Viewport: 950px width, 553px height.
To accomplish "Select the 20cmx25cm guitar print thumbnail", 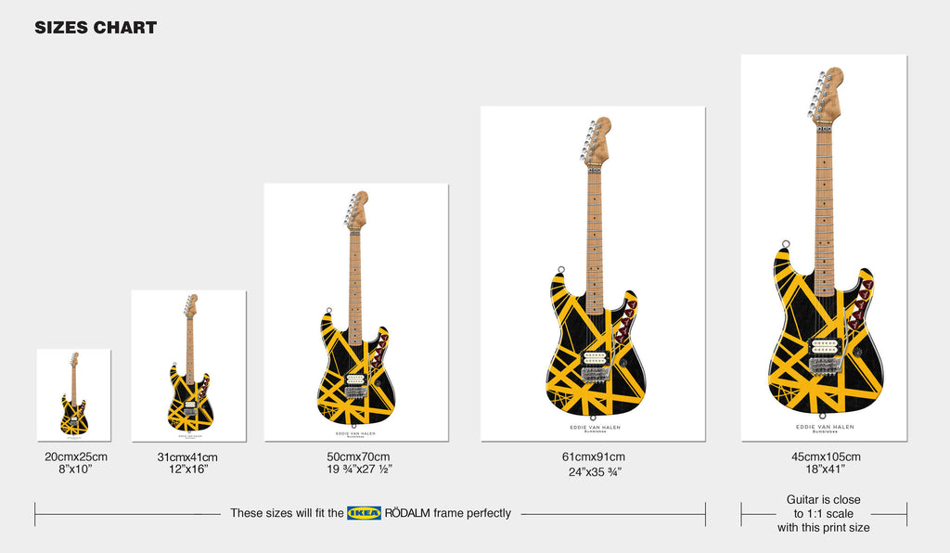I will coord(74,395).
